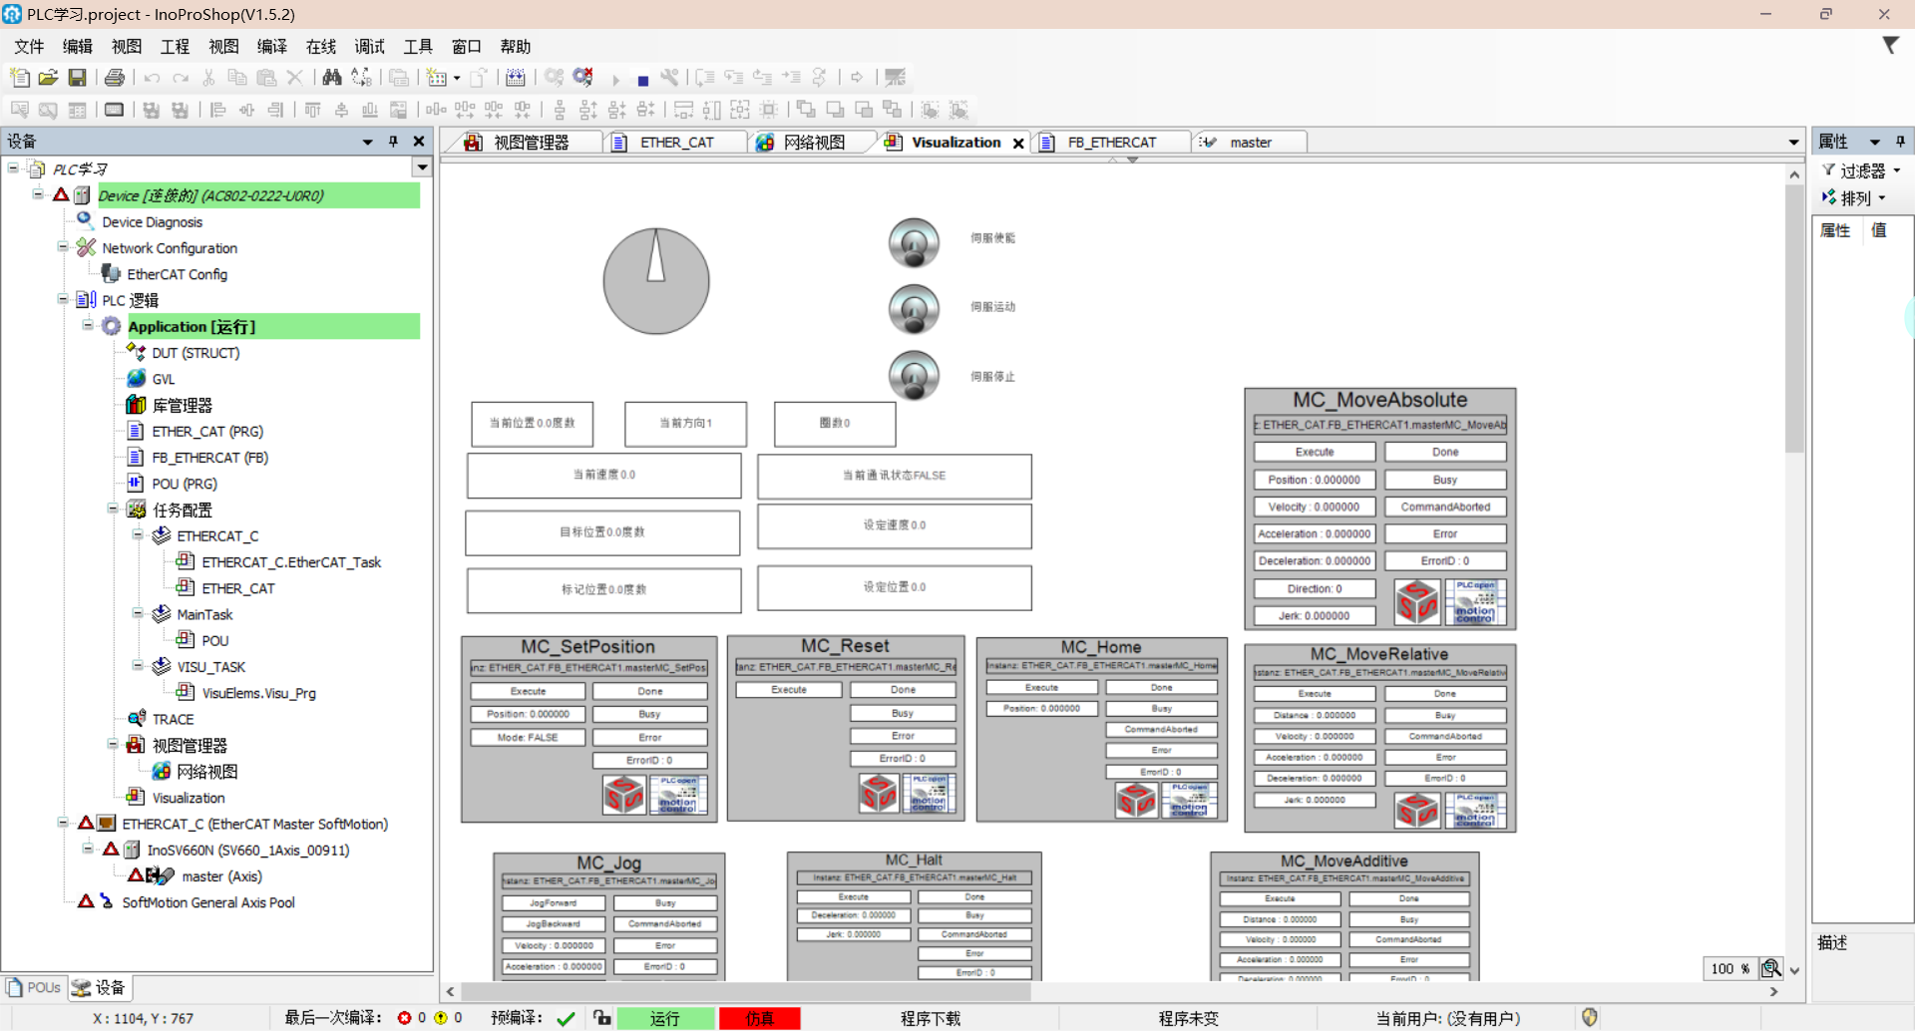Click the horizontal scrollbar thumb of visualization
Image resolution: width=1915 pixels, height=1031 pixels.
745,991
